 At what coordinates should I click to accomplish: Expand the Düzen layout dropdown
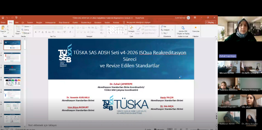(27, 27)
